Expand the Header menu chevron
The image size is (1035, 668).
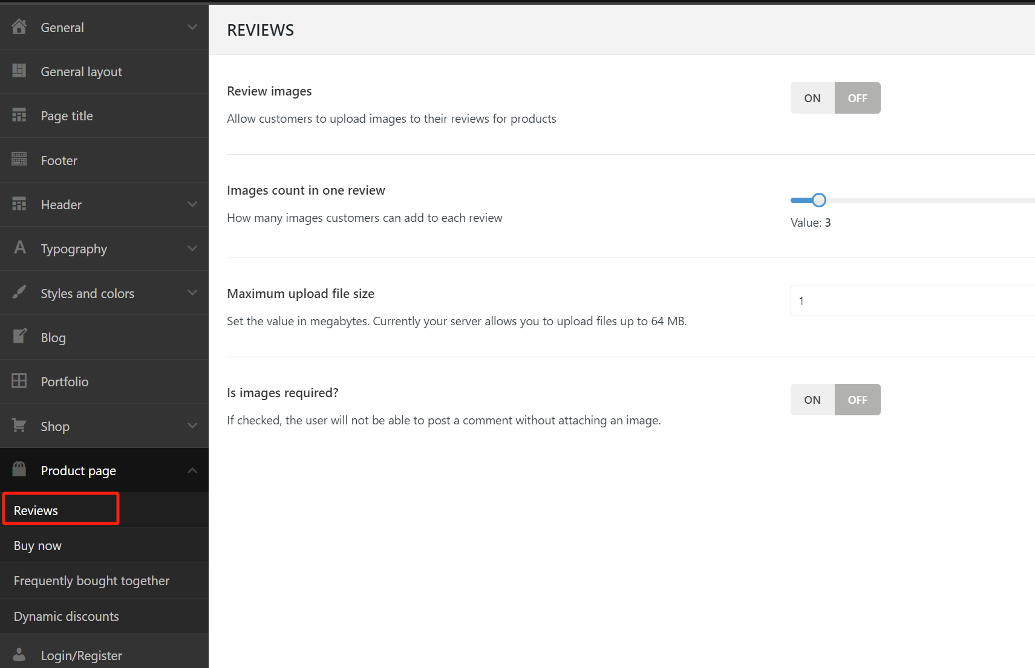(x=192, y=204)
